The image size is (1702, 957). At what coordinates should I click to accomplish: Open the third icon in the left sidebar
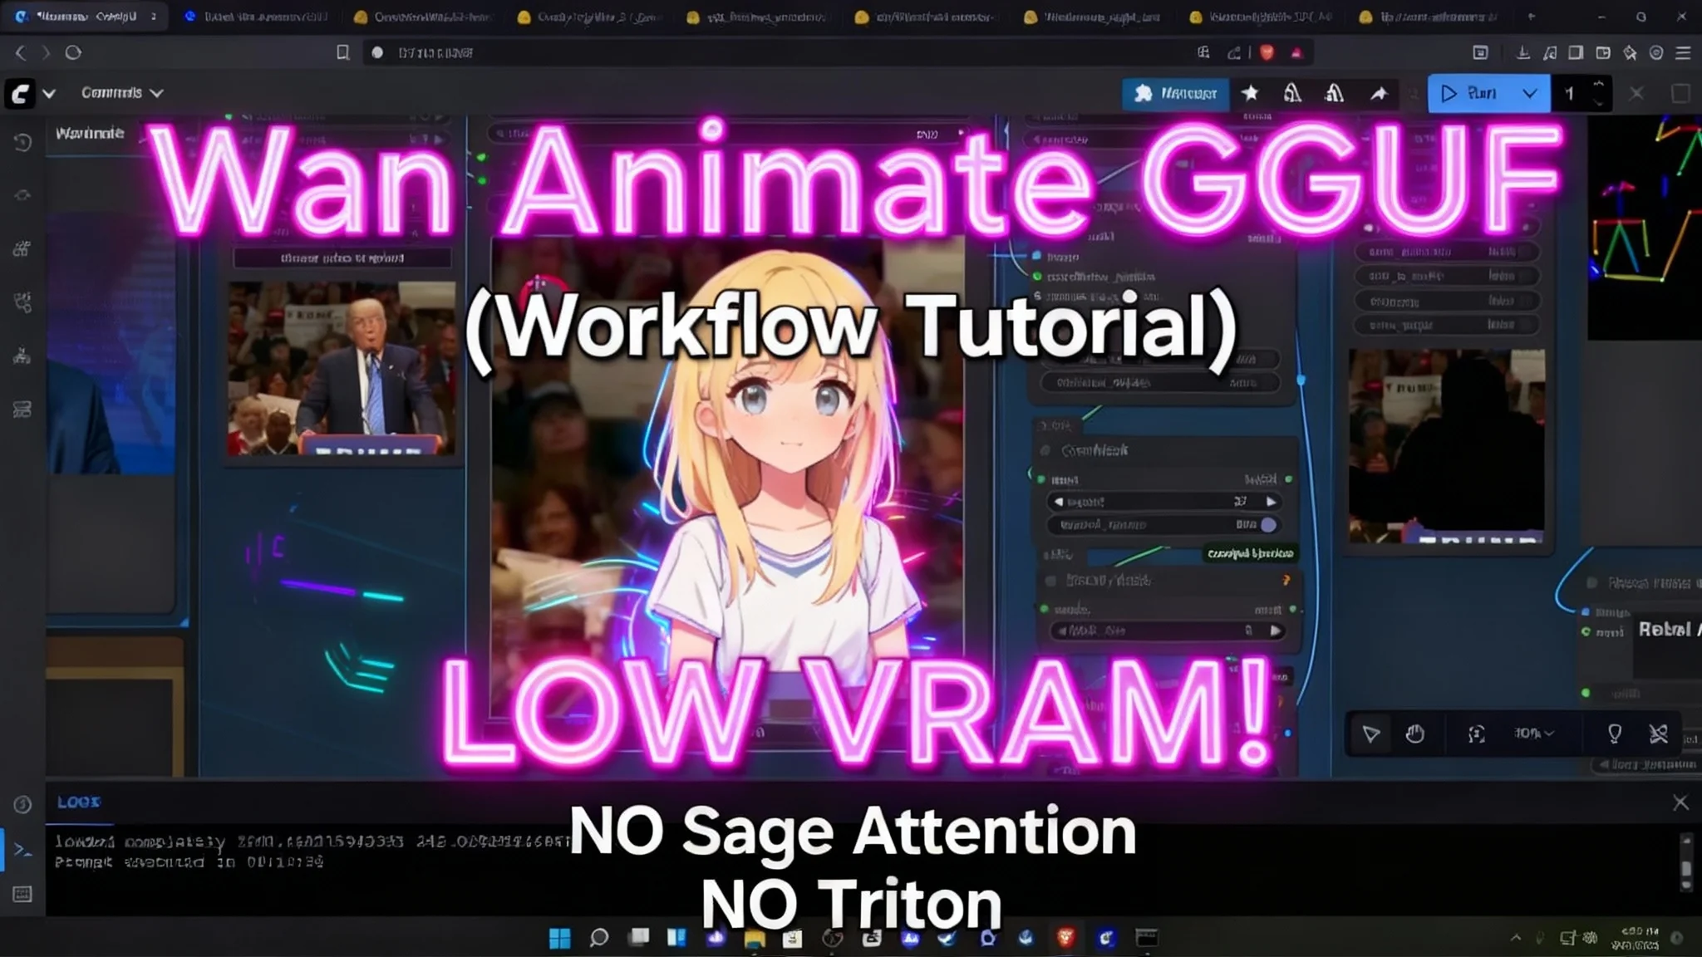tap(22, 248)
